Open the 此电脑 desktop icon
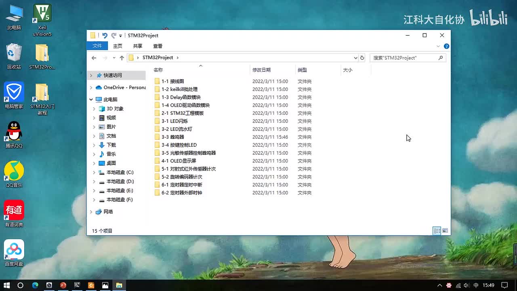517x291 pixels. coord(14,17)
